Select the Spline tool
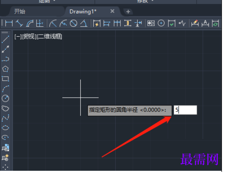The image size is (226, 172). (5, 118)
